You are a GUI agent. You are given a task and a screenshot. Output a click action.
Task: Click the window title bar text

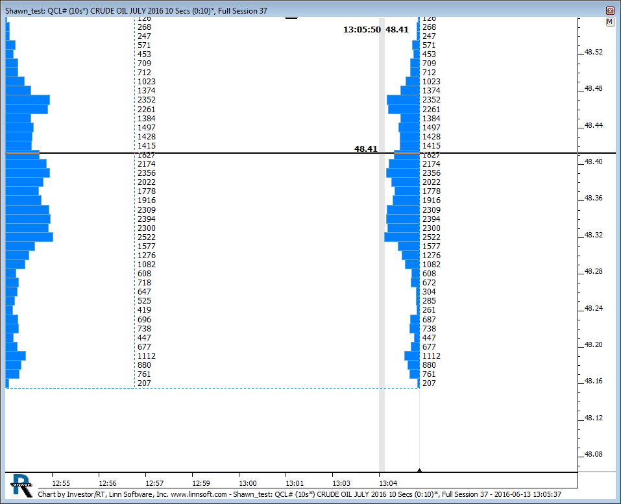tap(136, 11)
